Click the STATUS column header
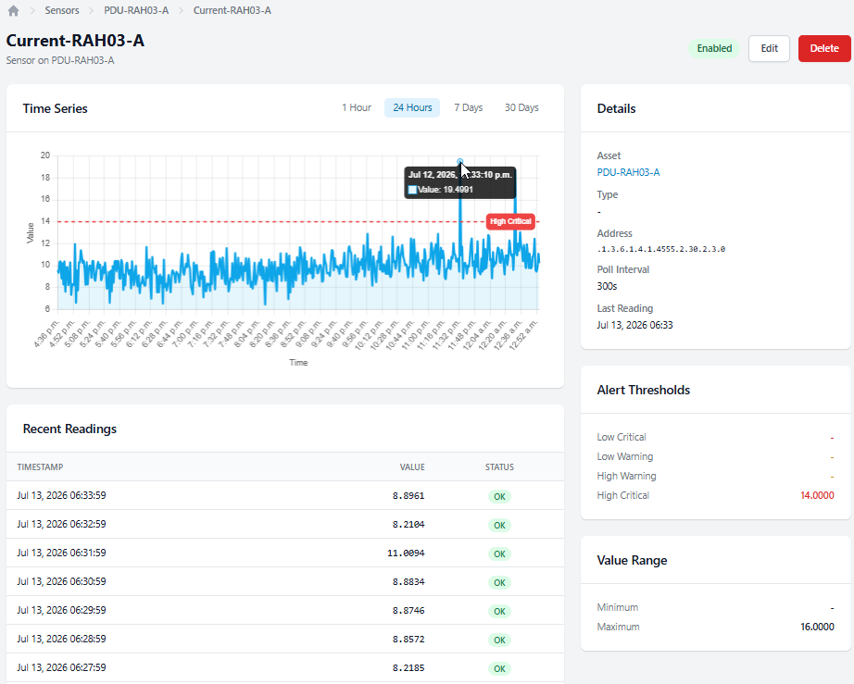 [499, 467]
